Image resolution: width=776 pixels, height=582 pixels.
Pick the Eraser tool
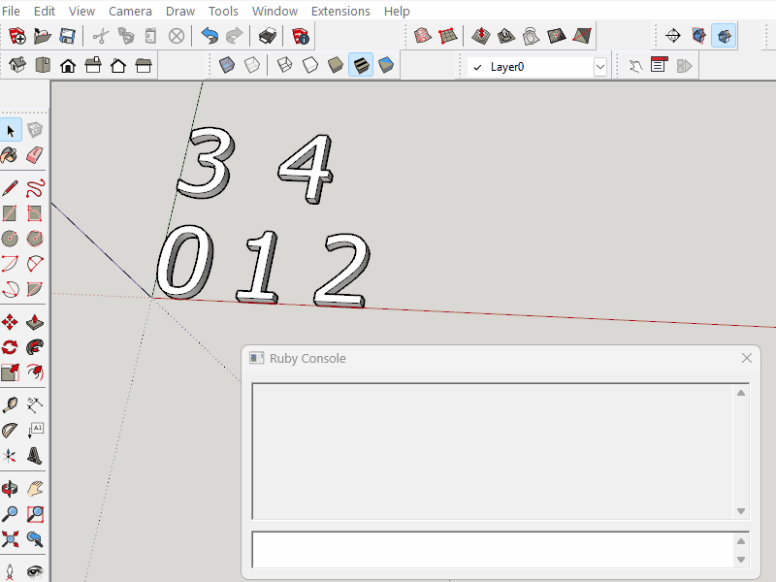point(35,155)
